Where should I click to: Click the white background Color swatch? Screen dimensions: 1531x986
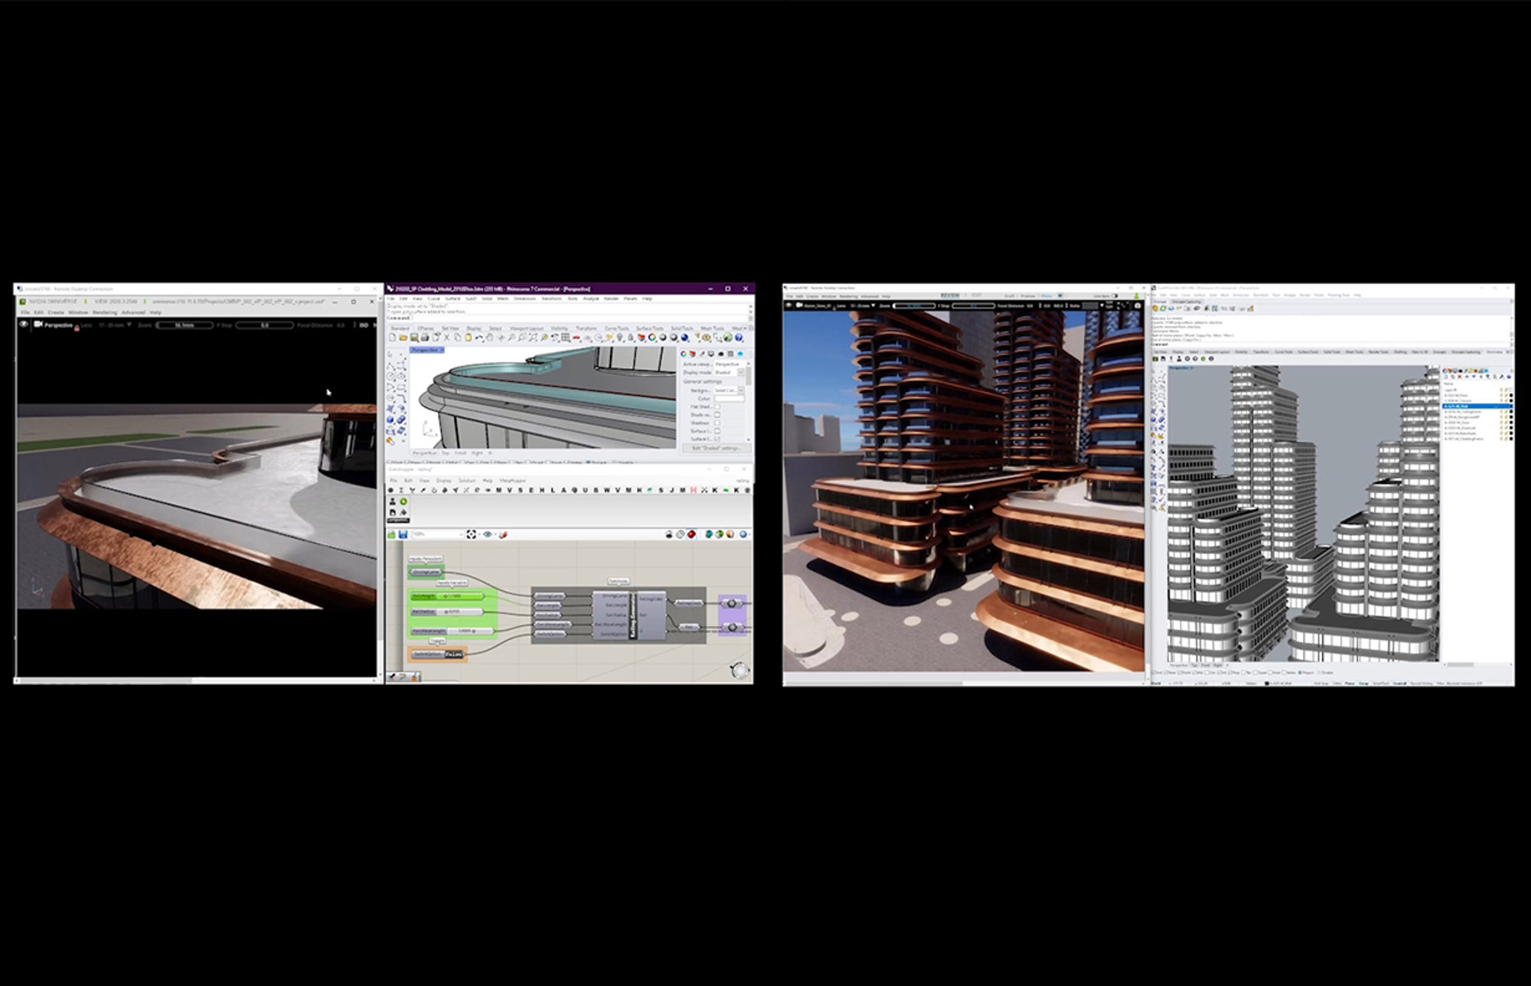click(730, 398)
